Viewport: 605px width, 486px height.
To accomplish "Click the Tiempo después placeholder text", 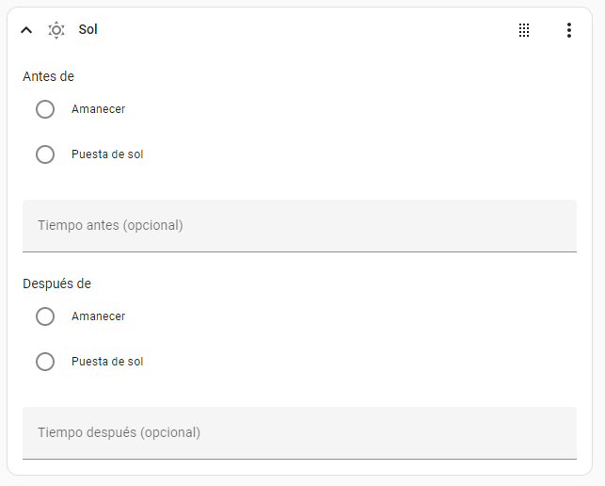I will [119, 433].
